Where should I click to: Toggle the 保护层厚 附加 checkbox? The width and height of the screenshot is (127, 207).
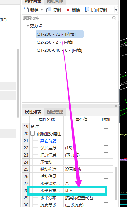pos(106,148)
